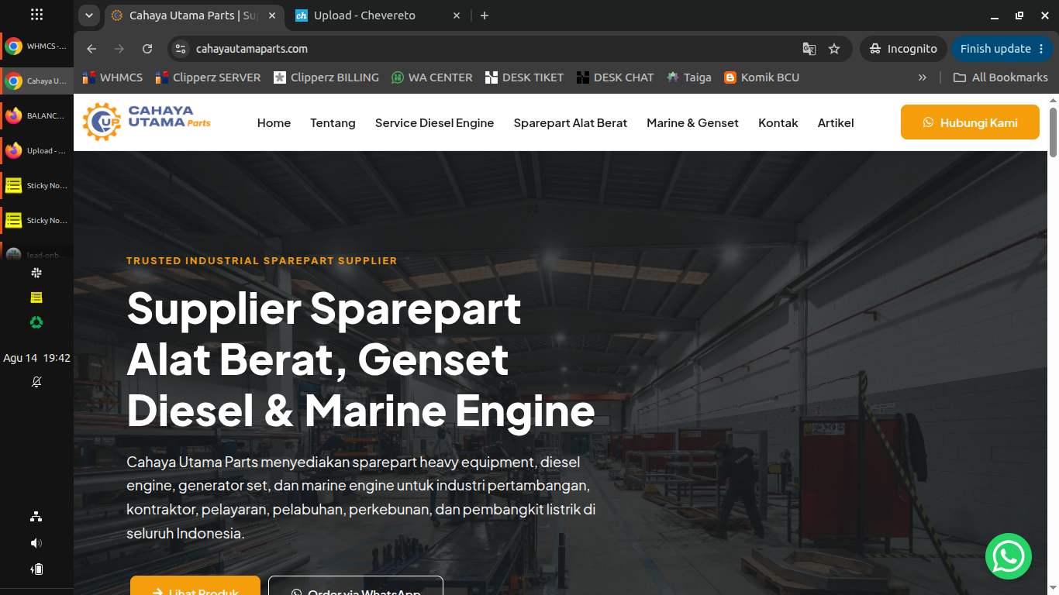Click the Cahaya Utama Parts logo

click(x=147, y=122)
